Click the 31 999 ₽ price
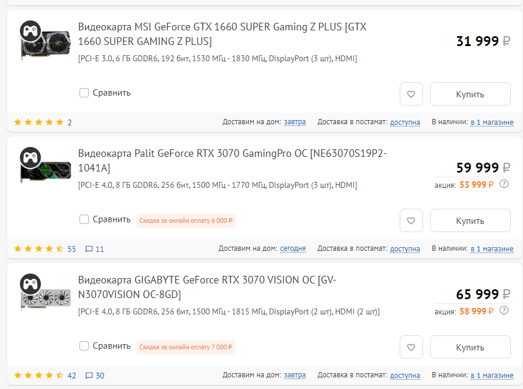The image size is (523, 389). tap(483, 41)
